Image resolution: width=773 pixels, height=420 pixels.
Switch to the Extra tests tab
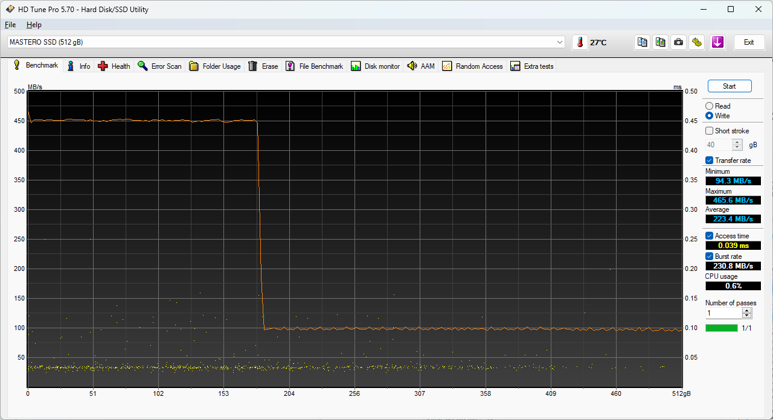(532, 66)
